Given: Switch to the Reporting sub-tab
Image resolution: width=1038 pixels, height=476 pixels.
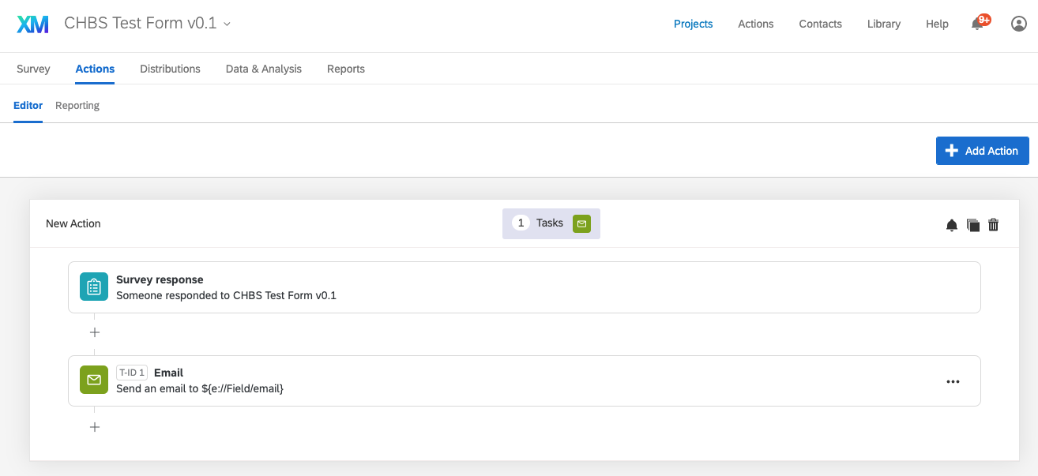Looking at the screenshot, I should point(77,105).
